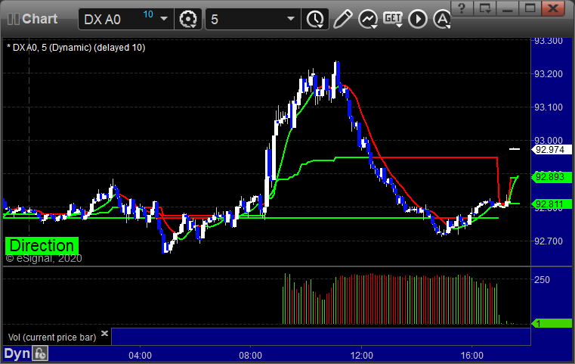Click the 250 volume axis label

point(542,280)
